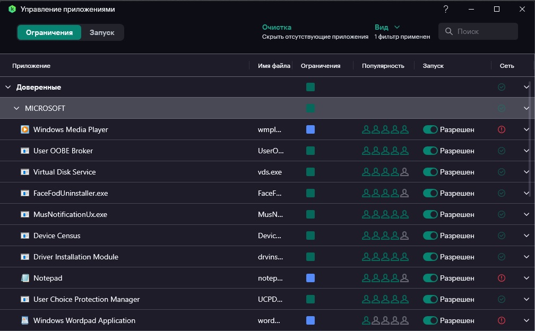Collapse the MICROSOFT group
Image resolution: width=535 pixels, height=331 pixels.
(x=16, y=108)
